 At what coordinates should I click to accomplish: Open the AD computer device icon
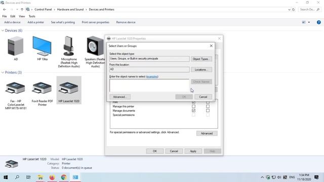[x=16, y=46]
